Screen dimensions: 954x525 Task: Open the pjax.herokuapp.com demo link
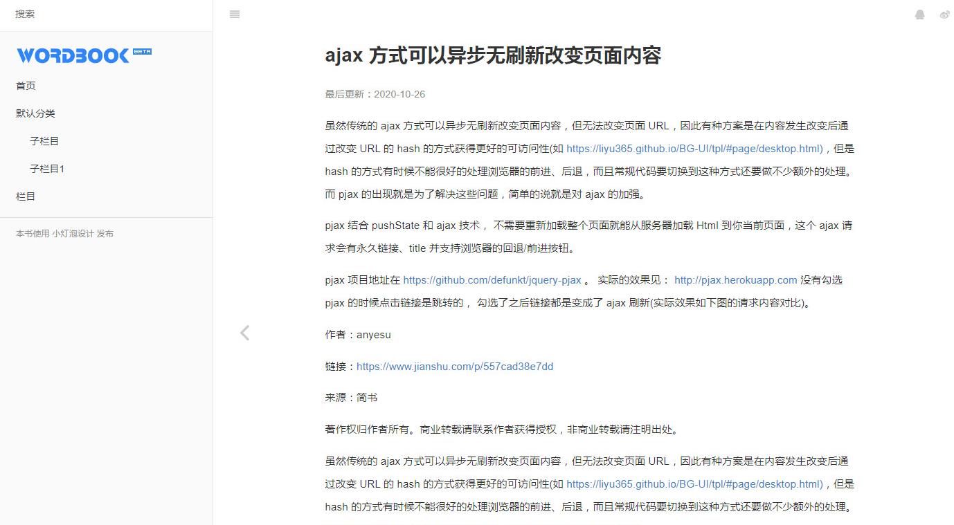pos(735,280)
